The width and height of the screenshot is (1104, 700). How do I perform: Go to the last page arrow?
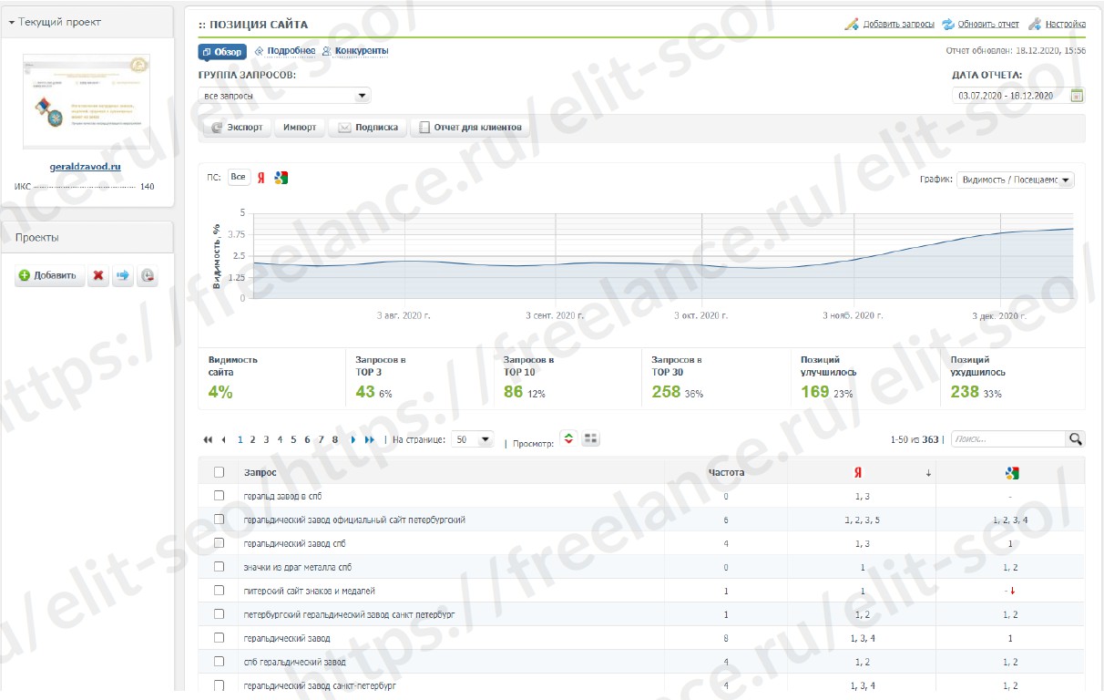click(370, 439)
